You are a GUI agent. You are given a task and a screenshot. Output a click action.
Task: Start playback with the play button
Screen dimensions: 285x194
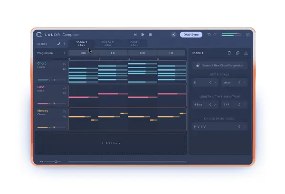click(143, 35)
